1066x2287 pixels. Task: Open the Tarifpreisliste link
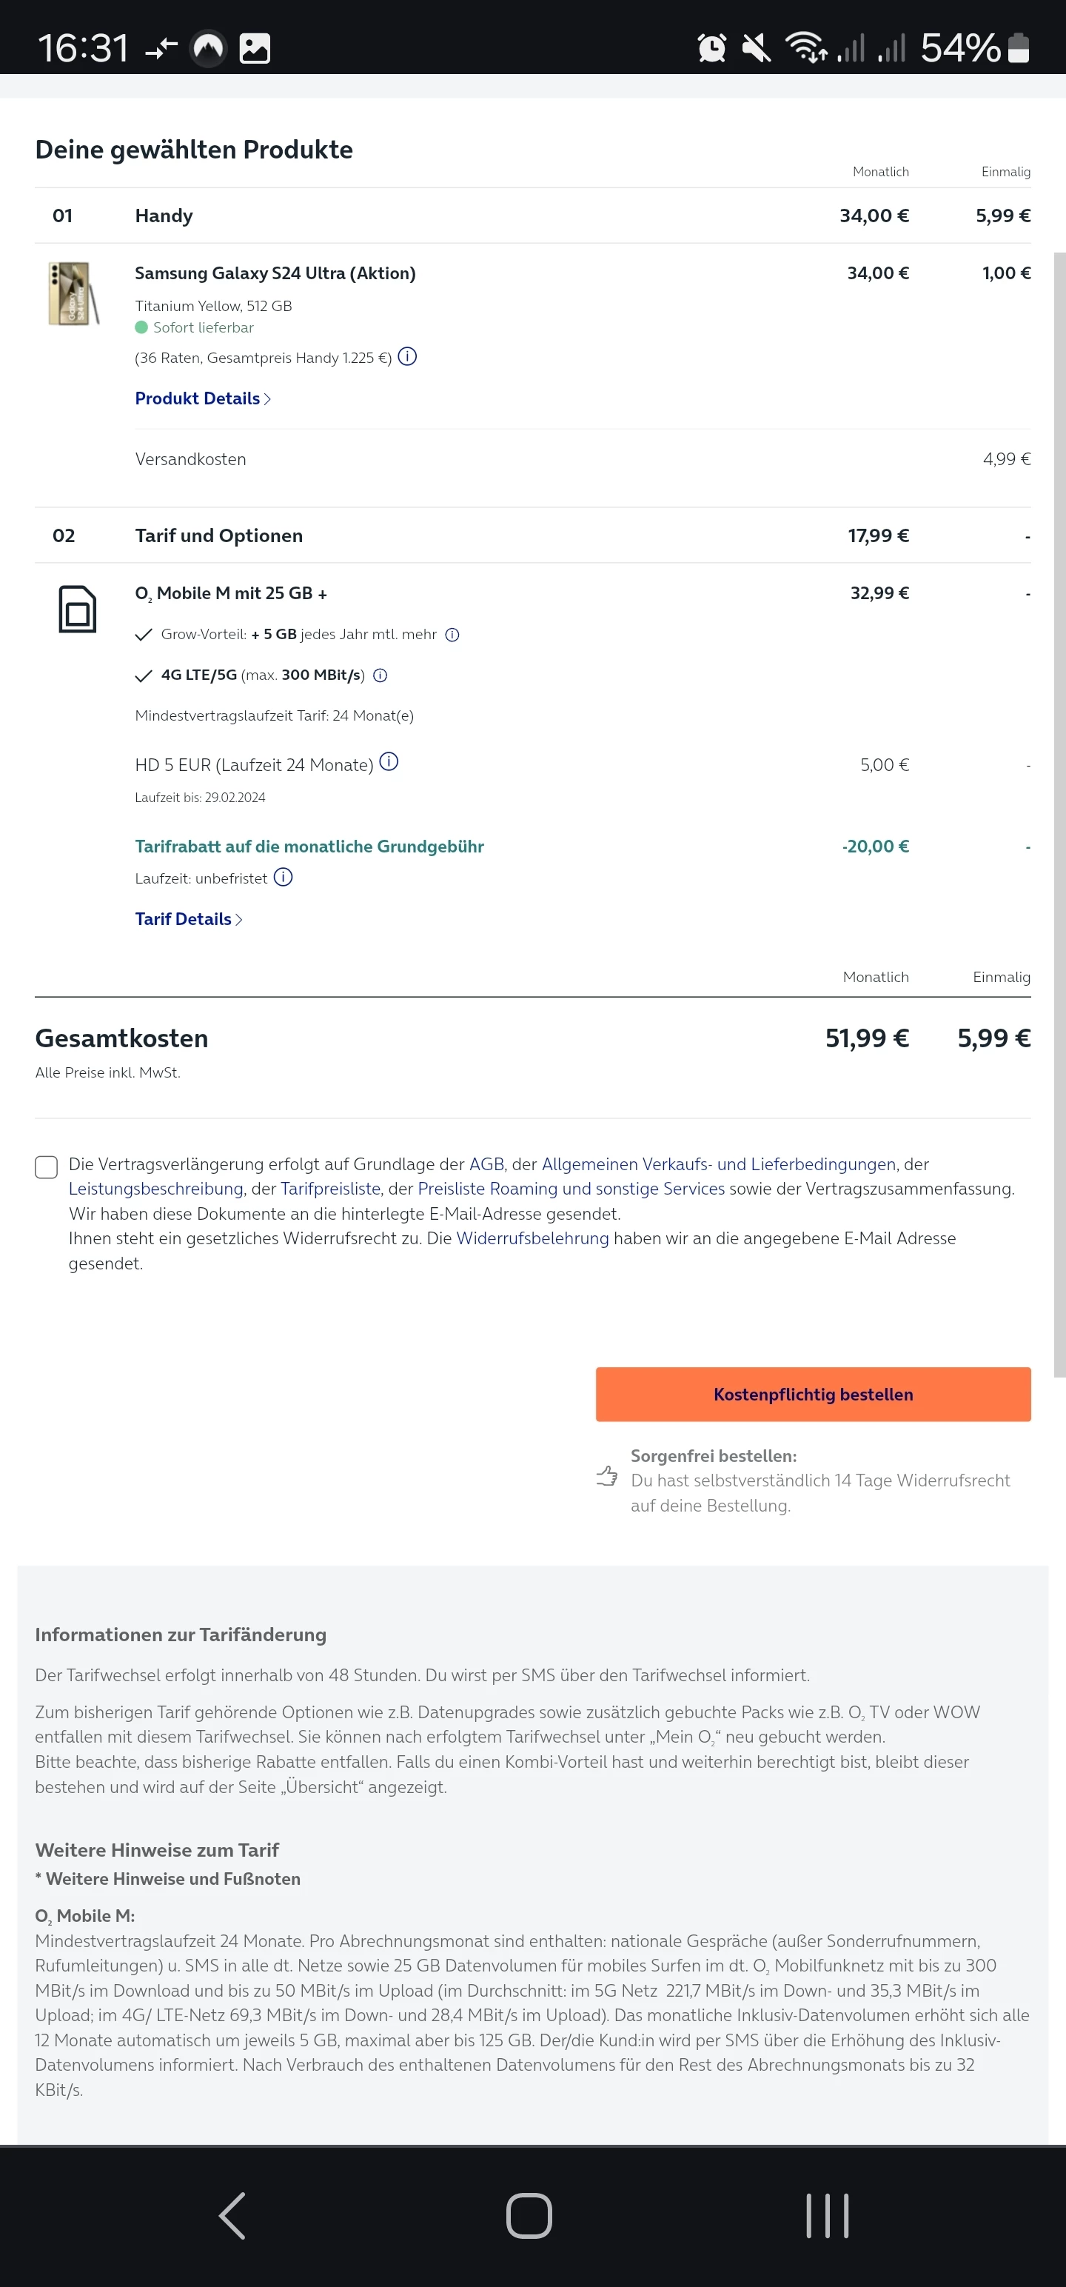(x=330, y=1189)
